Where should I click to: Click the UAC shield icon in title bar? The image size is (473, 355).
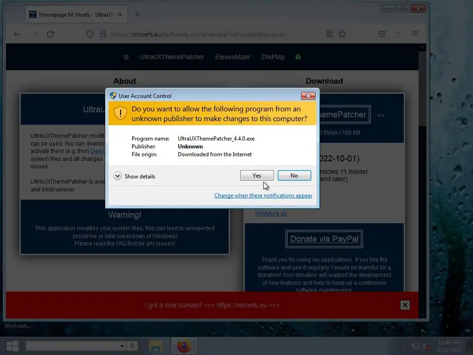pyautogui.click(x=113, y=96)
